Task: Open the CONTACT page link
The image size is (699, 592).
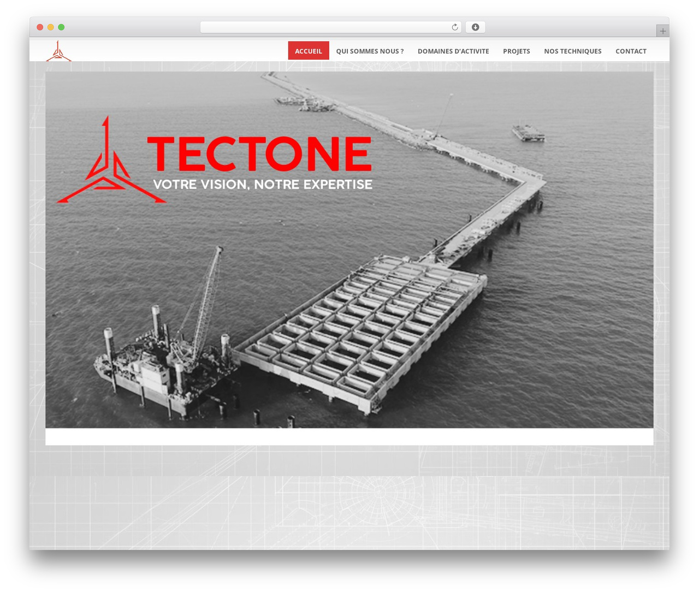Action: [631, 51]
